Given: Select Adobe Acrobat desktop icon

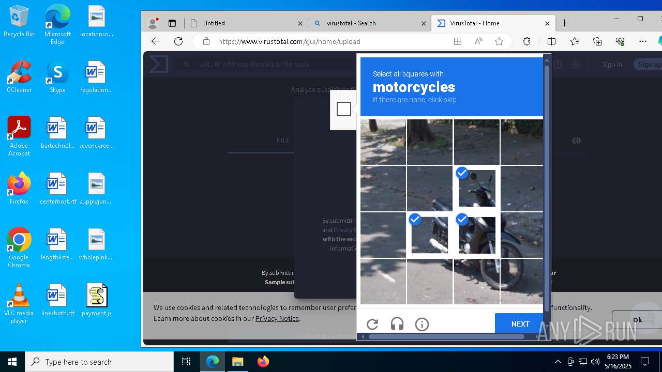Looking at the screenshot, I should 19,136.
